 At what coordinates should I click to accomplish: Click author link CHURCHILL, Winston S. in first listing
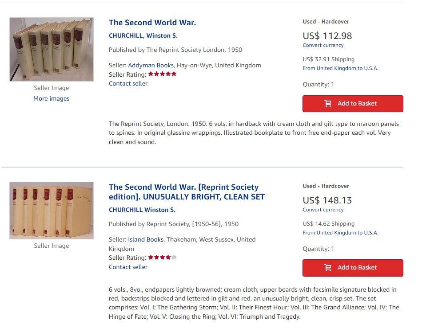[x=143, y=35]
